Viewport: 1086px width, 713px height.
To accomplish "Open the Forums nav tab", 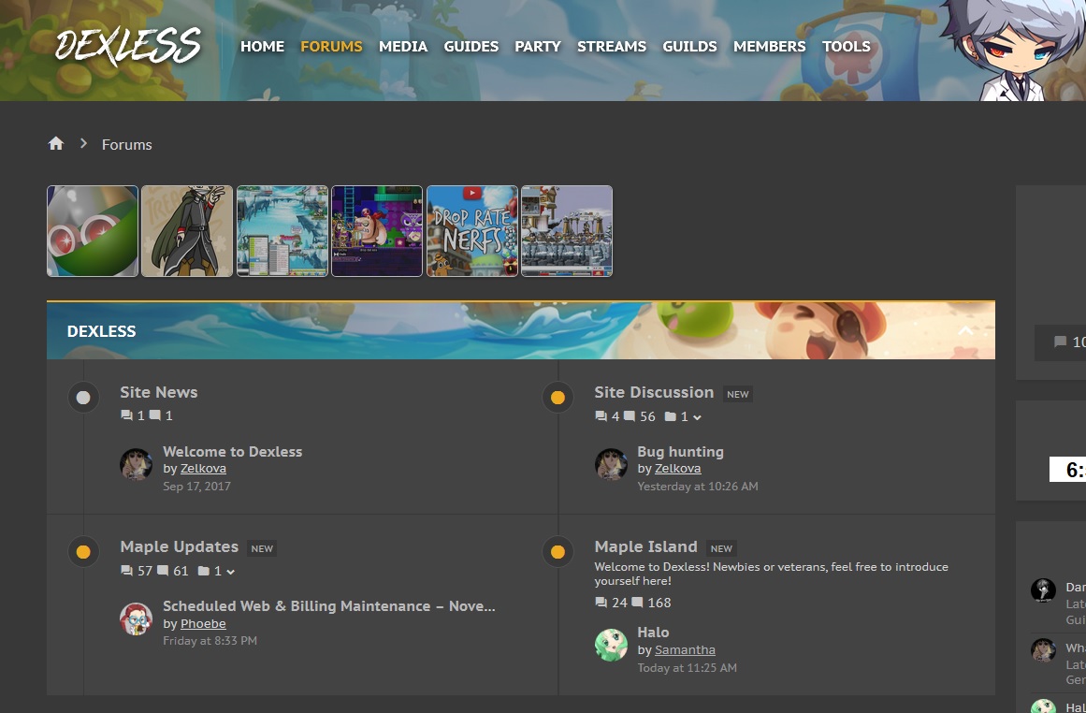I will 331,47.
